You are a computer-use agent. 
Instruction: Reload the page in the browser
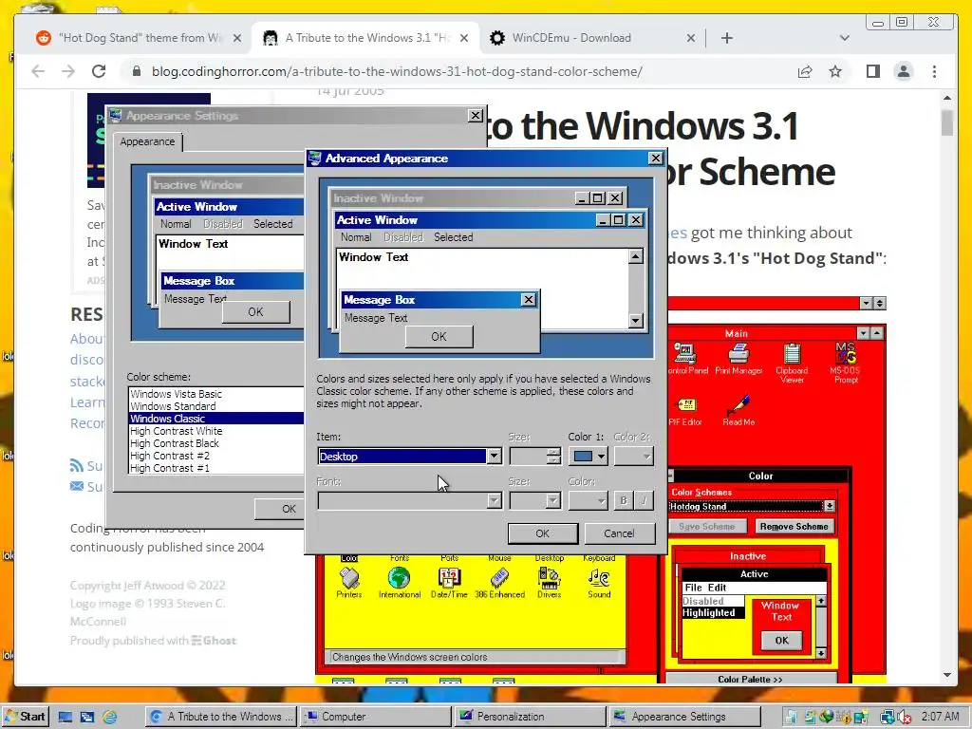(x=99, y=71)
